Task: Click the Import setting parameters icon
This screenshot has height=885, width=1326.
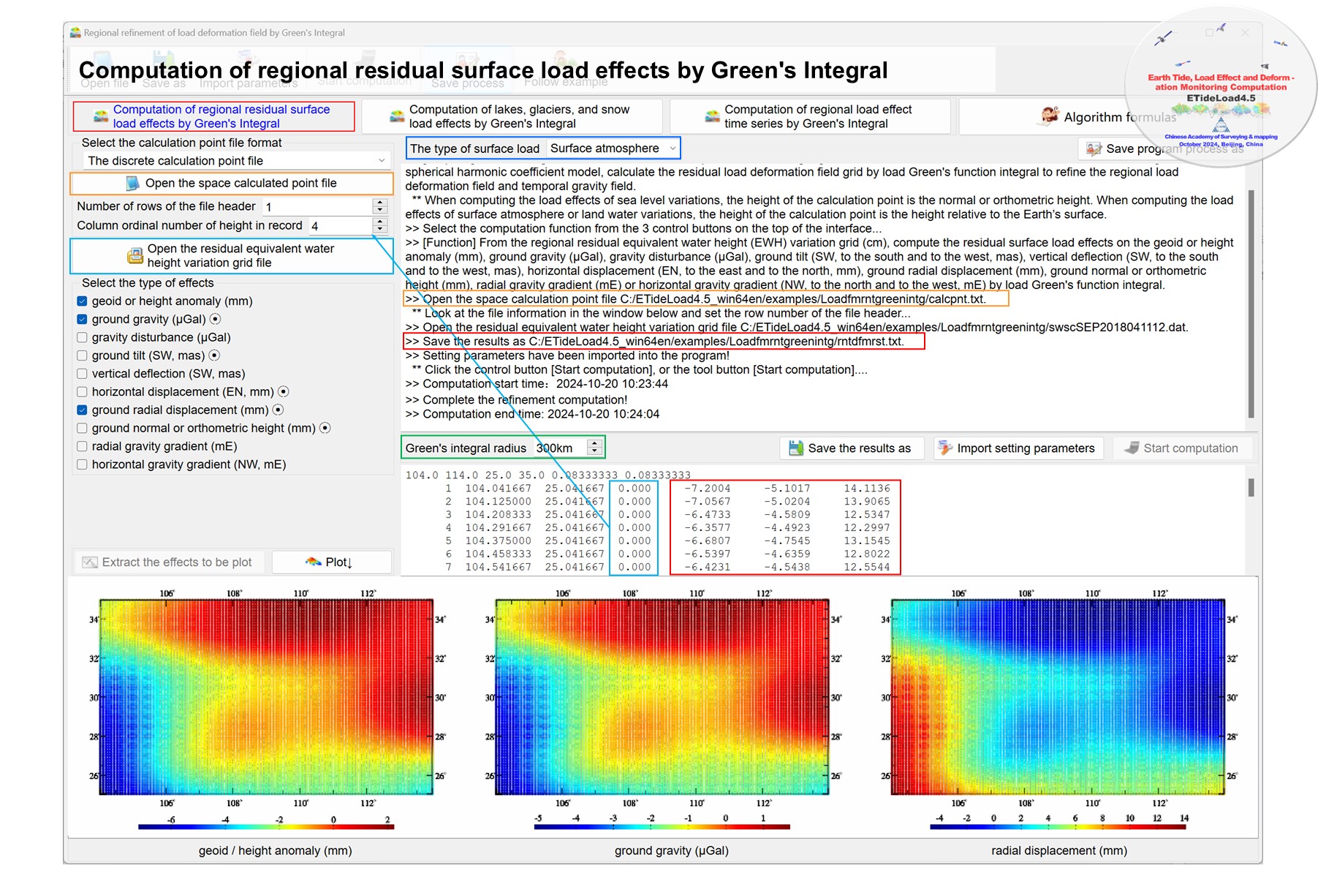Action: point(945,448)
